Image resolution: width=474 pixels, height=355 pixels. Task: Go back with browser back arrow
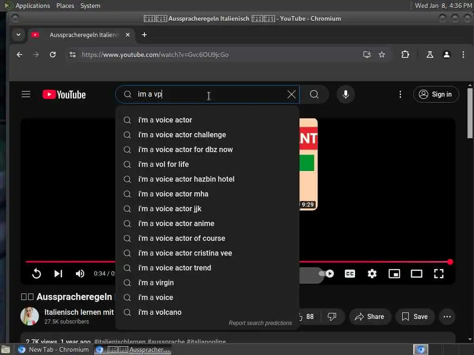tap(19, 55)
